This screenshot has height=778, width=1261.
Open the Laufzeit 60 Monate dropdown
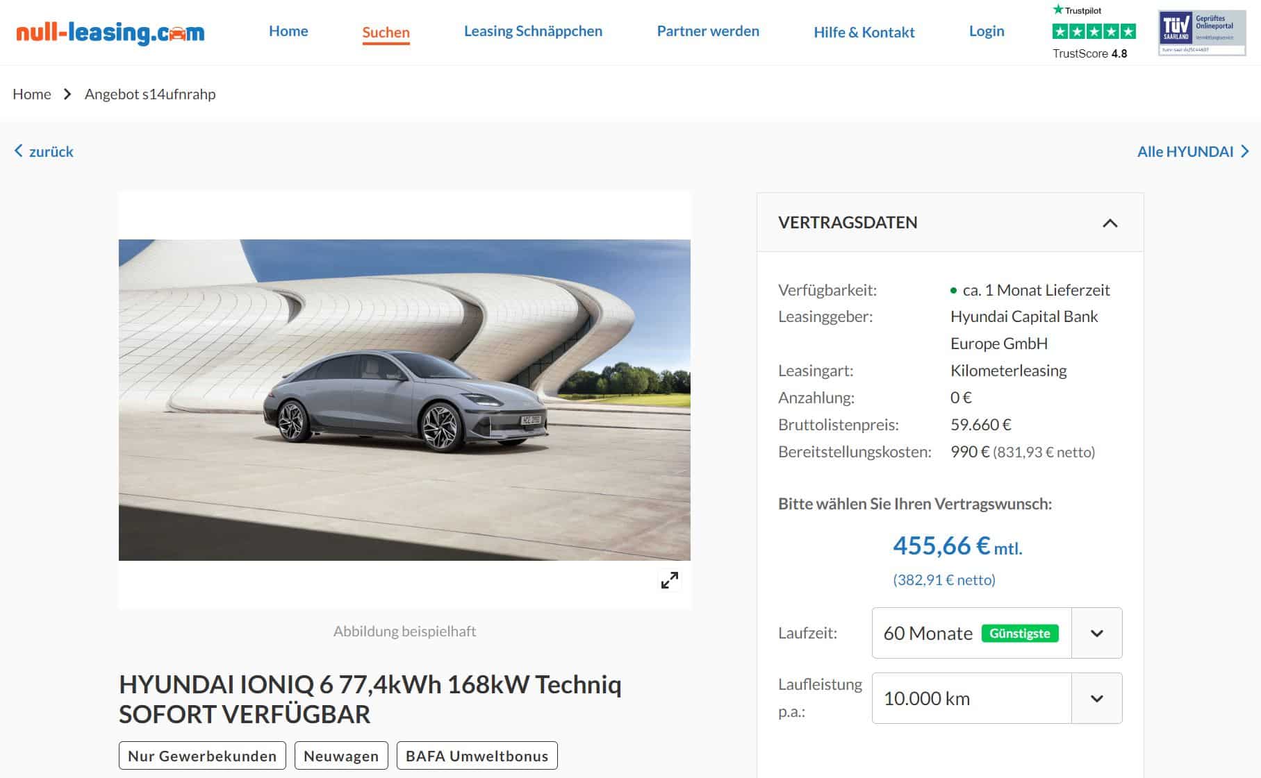click(997, 633)
